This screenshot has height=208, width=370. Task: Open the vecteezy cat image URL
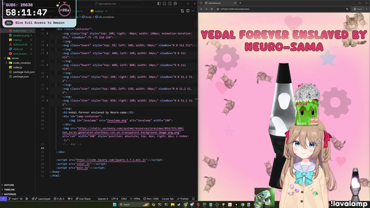123,131
